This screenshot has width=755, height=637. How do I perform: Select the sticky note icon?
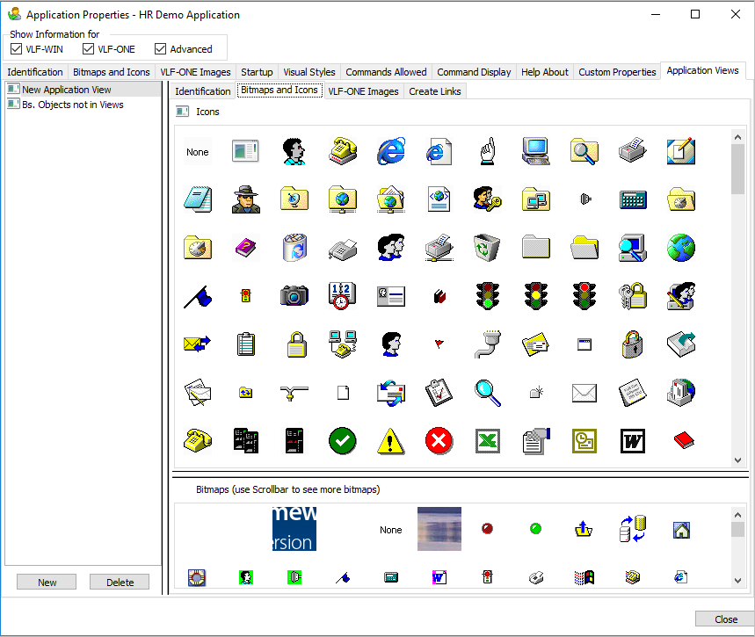pos(633,393)
